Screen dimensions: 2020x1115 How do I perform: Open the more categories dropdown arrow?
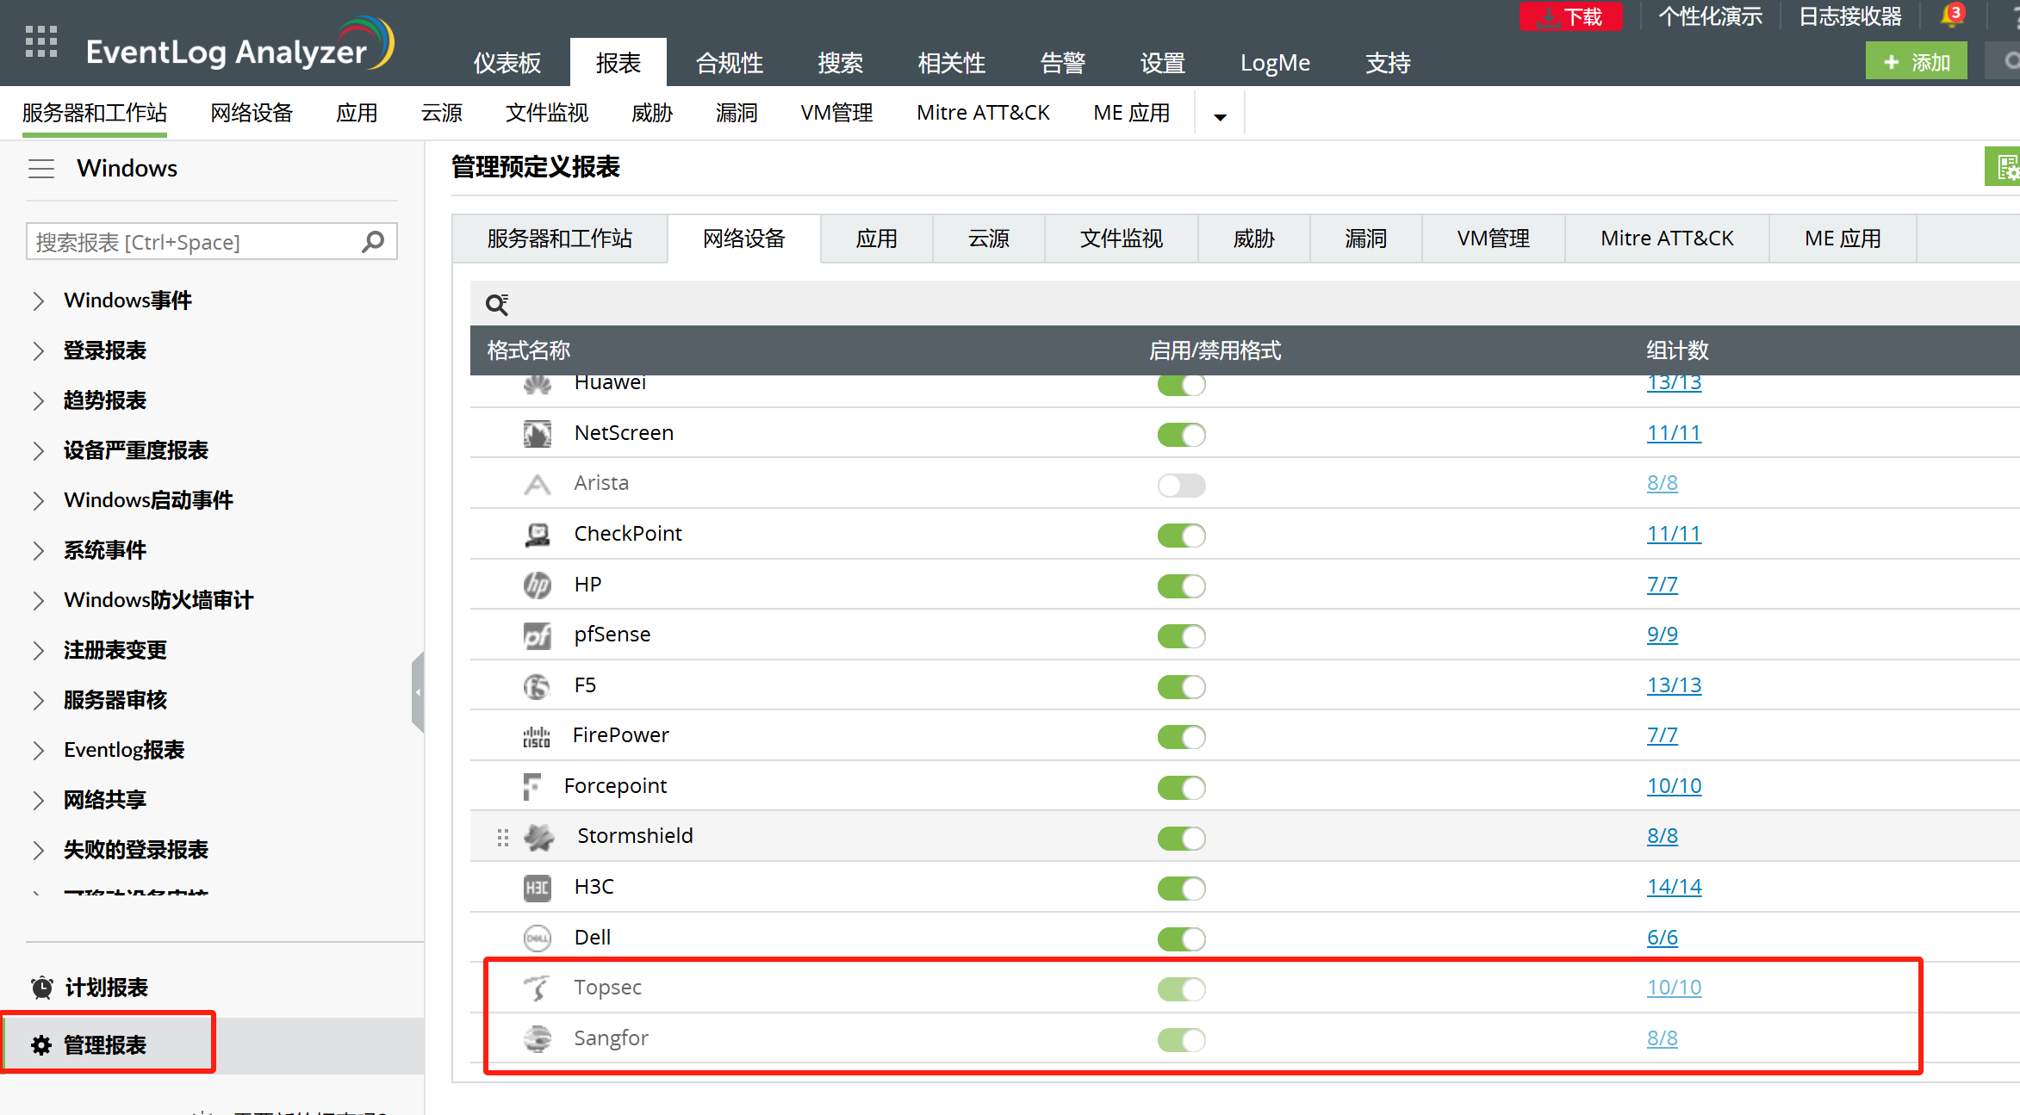pos(1220,117)
